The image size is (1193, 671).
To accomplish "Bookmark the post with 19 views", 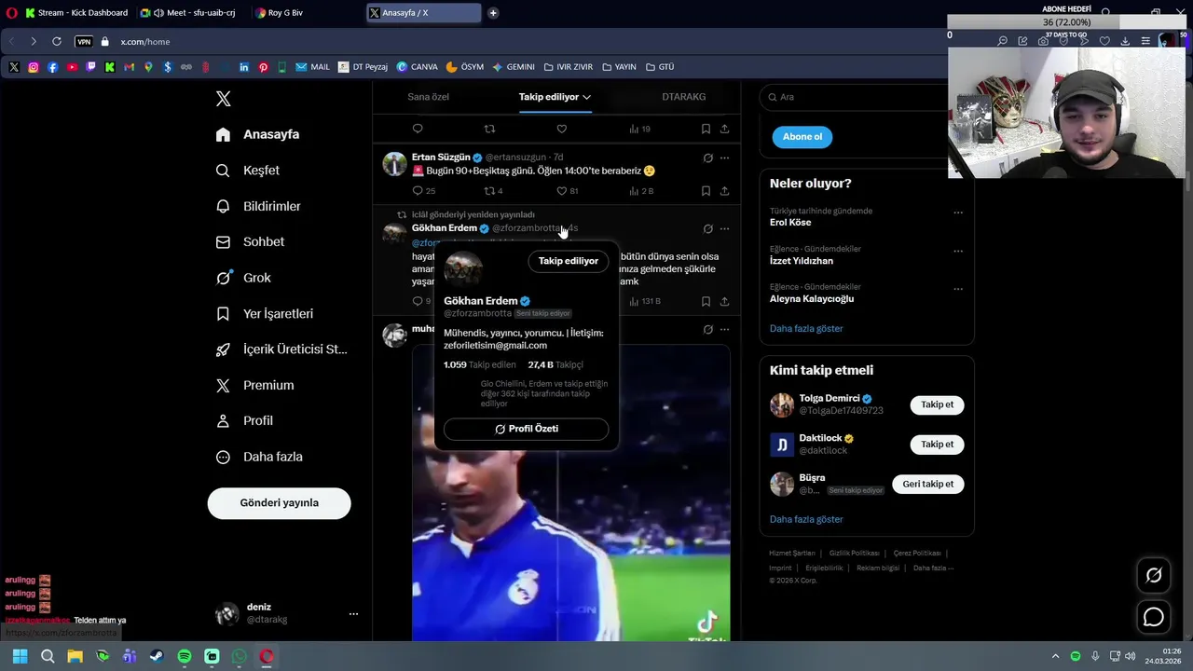I will 706,129.
